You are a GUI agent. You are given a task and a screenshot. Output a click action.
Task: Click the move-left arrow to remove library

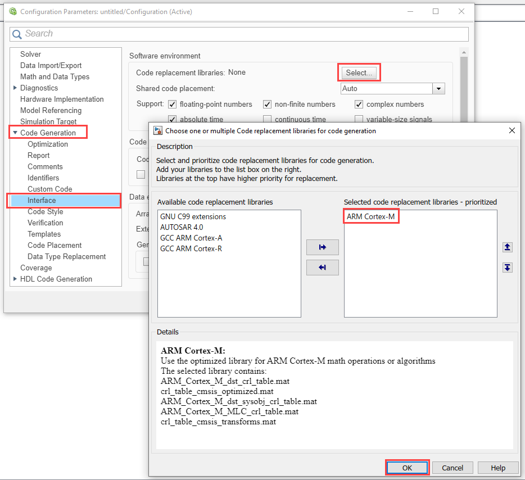pyautogui.click(x=323, y=268)
